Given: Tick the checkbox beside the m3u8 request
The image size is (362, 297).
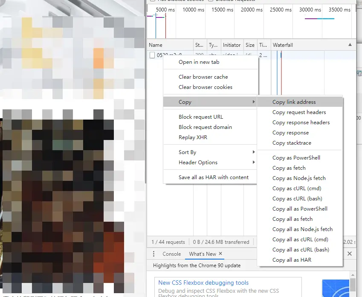Looking at the screenshot, I should click(x=152, y=55).
